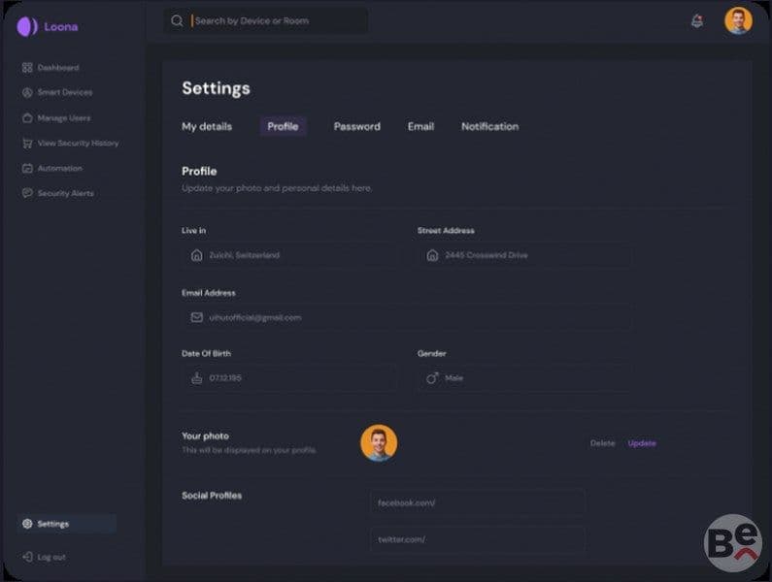The width and height of the screenshot is (772, 582).
Task: Click the search magnifier icon
Action: pyautogui.click(x=177, y=20)
